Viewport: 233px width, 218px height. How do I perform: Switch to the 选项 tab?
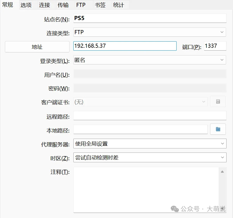[x=26, y=5]
